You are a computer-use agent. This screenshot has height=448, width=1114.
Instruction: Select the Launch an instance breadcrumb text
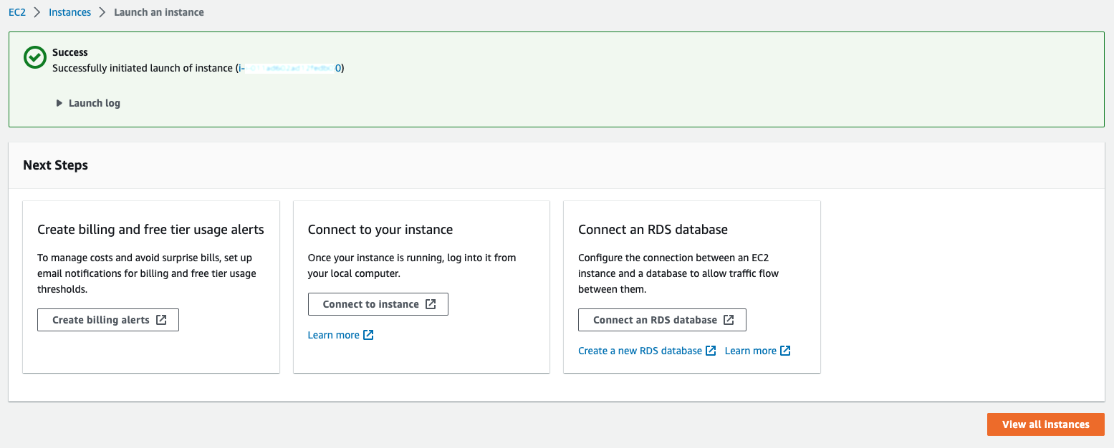(159, 12)
